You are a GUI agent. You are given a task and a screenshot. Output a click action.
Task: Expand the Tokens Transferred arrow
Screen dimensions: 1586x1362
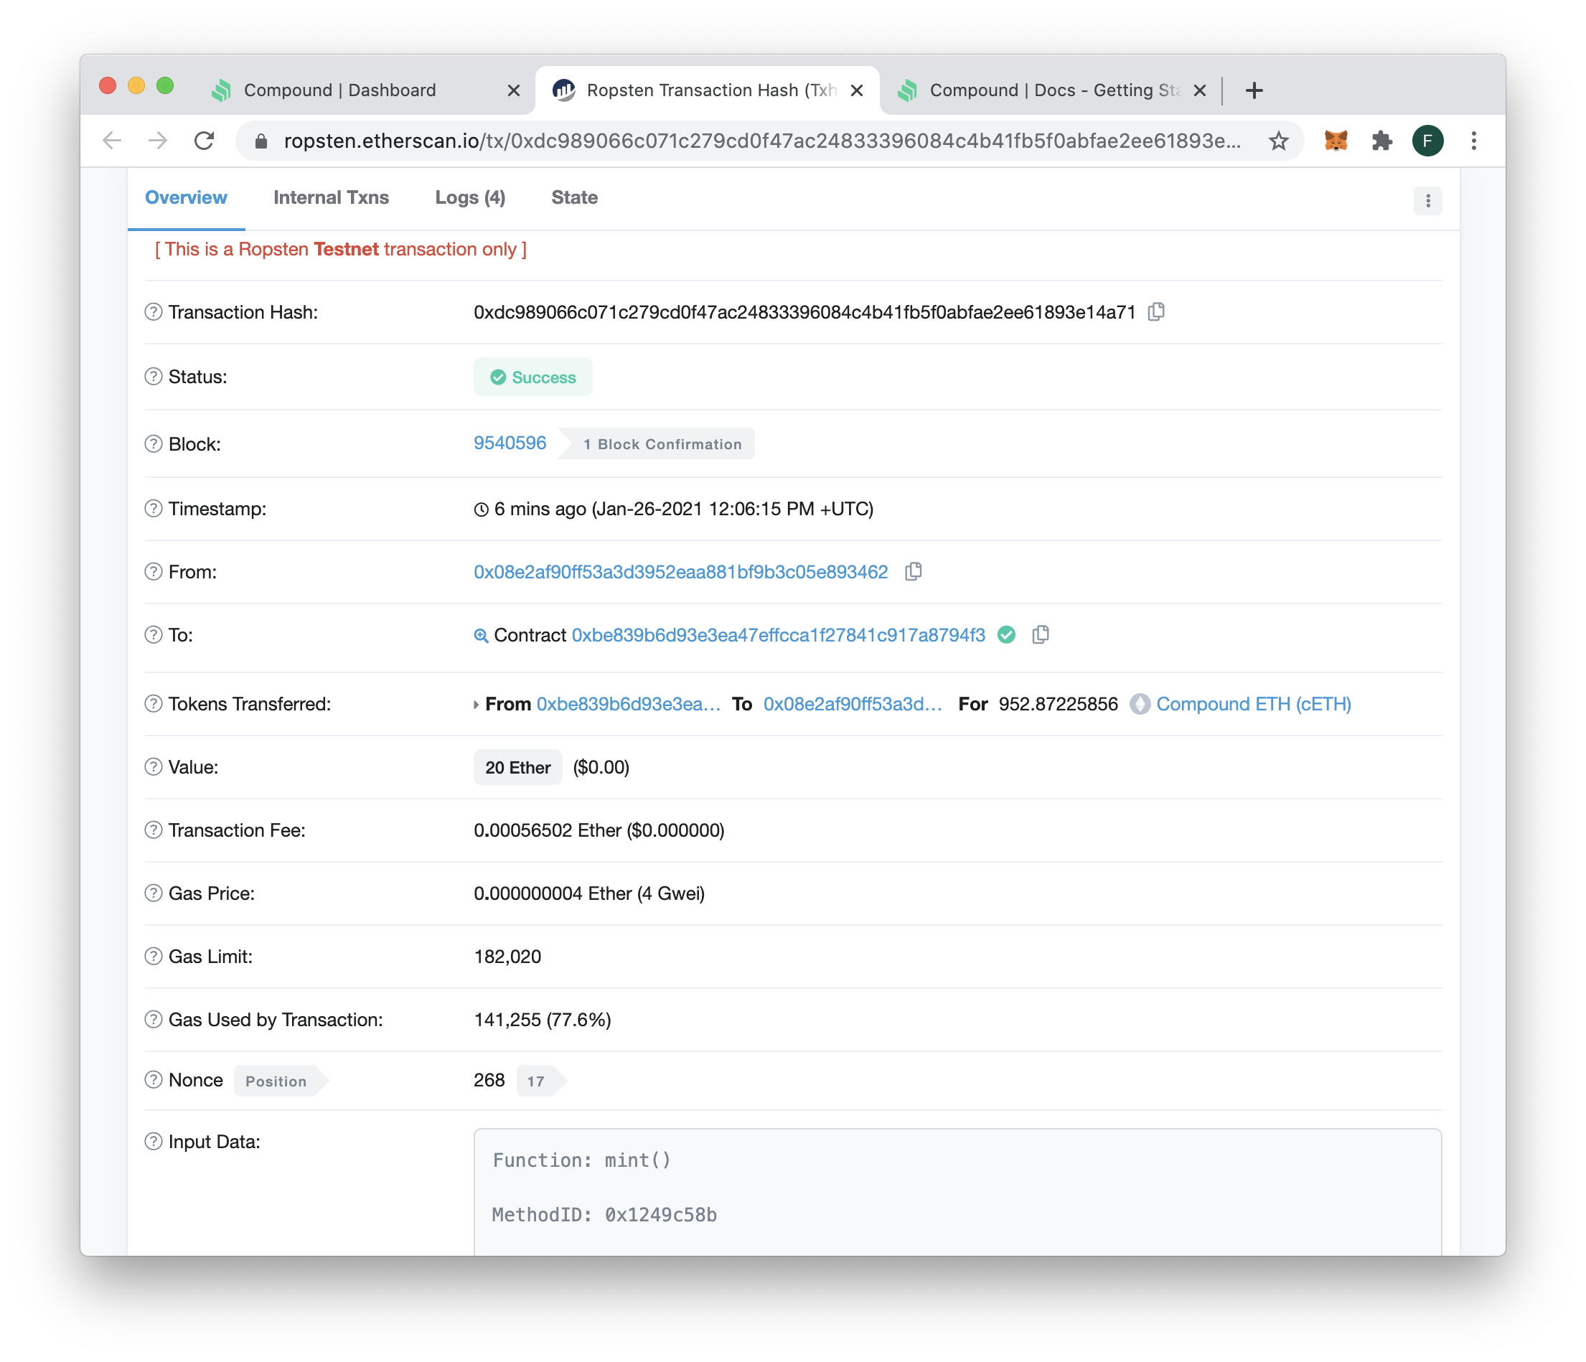[x=476, y=705]
